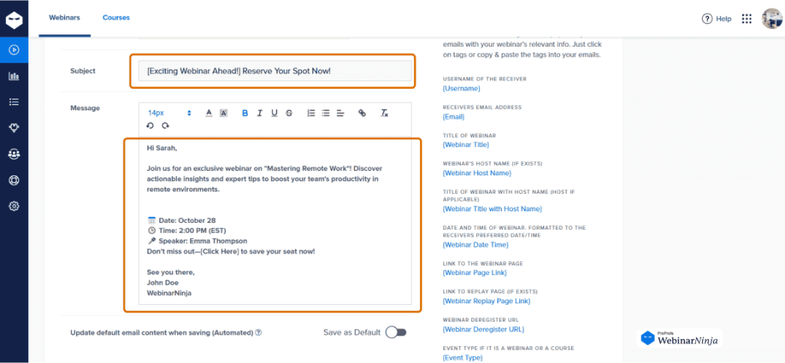Click the WebinarNinja logo in the sidebar
The image size is (785, 363).
point(14,21)
